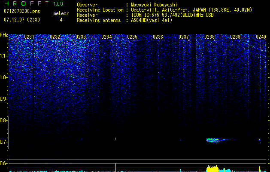270x172 pixels.
Task: Click the yellow spike line below 0234
Action: 115,168
